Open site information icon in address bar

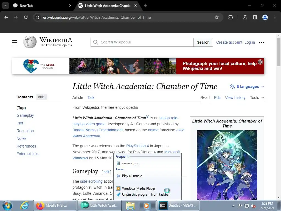click(x=38, y=17)
